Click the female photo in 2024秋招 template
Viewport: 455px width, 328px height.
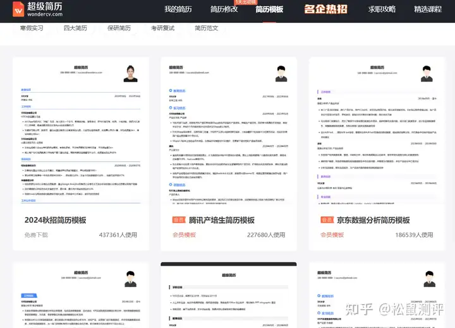click(131, 74)
